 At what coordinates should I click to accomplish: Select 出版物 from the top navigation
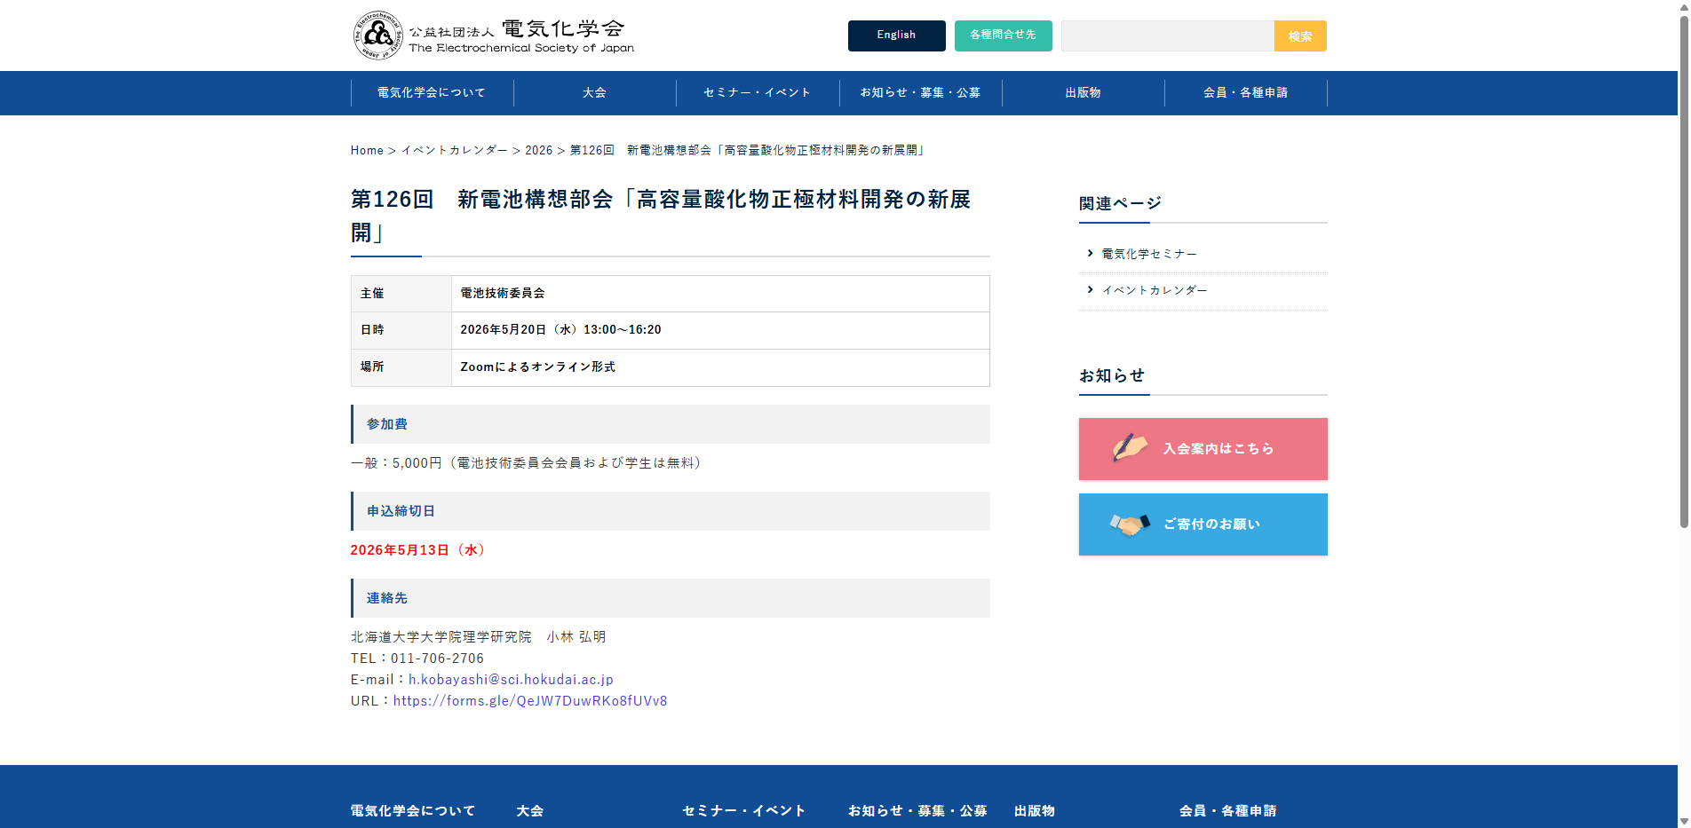1083,93
